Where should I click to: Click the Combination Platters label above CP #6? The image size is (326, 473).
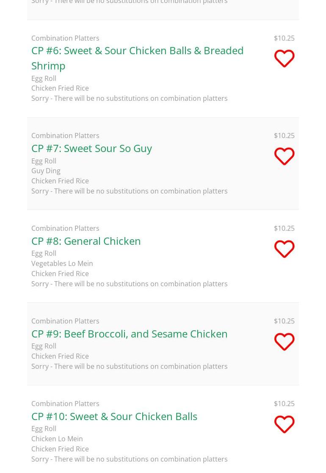65,38
